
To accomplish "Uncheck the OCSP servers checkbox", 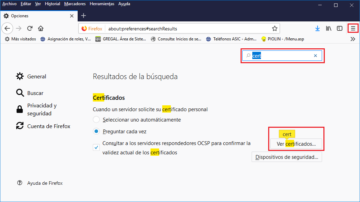I will click(96, 147).
